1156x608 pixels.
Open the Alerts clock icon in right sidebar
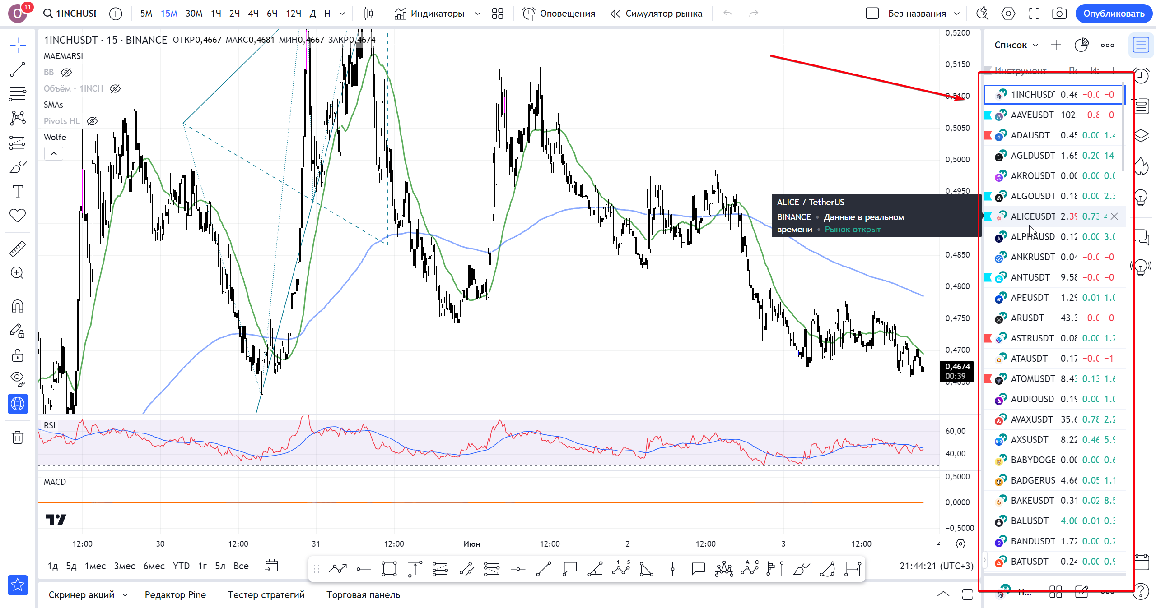point(1141,76)
